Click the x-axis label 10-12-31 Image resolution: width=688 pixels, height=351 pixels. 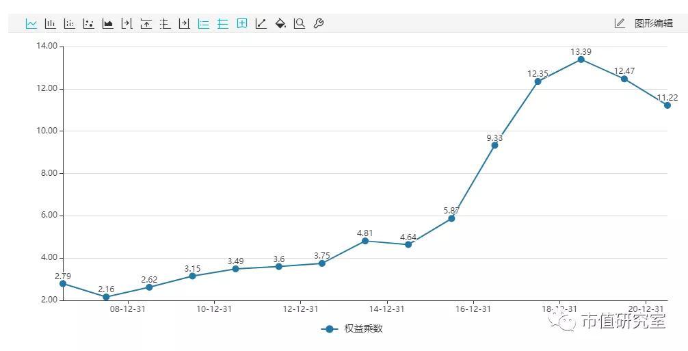[x=213, y=309]
